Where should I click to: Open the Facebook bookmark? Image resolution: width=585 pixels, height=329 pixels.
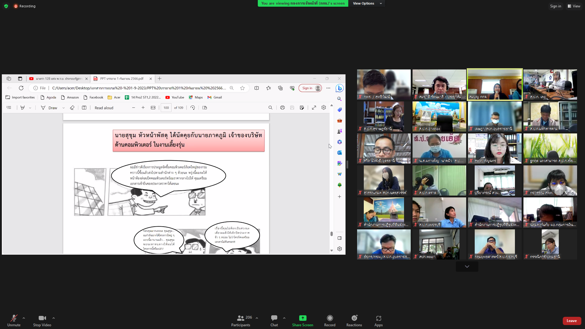coord(93,97)
